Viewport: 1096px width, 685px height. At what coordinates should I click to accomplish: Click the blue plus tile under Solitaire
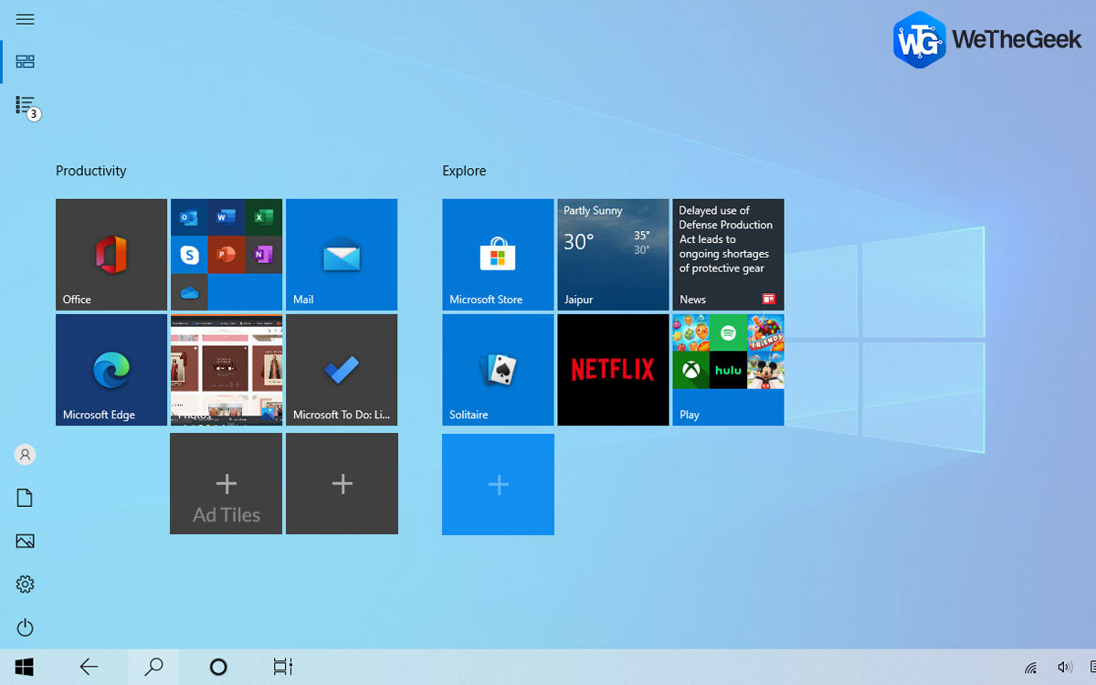(498, 484)
